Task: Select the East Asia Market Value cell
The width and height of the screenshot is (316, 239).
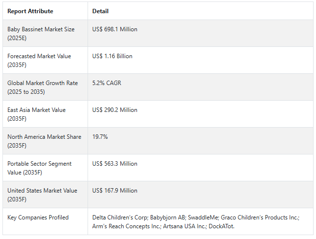Action: [45, 114]
